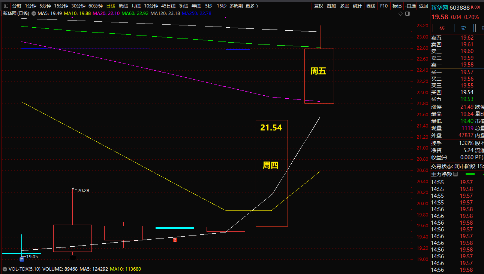Select the 5秒 period tab
Viewport: 484px width, 274px height.
pos(209,6)
